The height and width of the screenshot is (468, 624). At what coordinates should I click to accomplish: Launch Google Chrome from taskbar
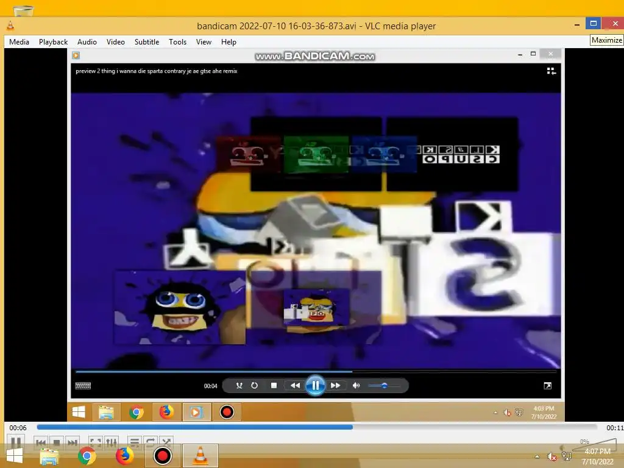tap(87, 456)
